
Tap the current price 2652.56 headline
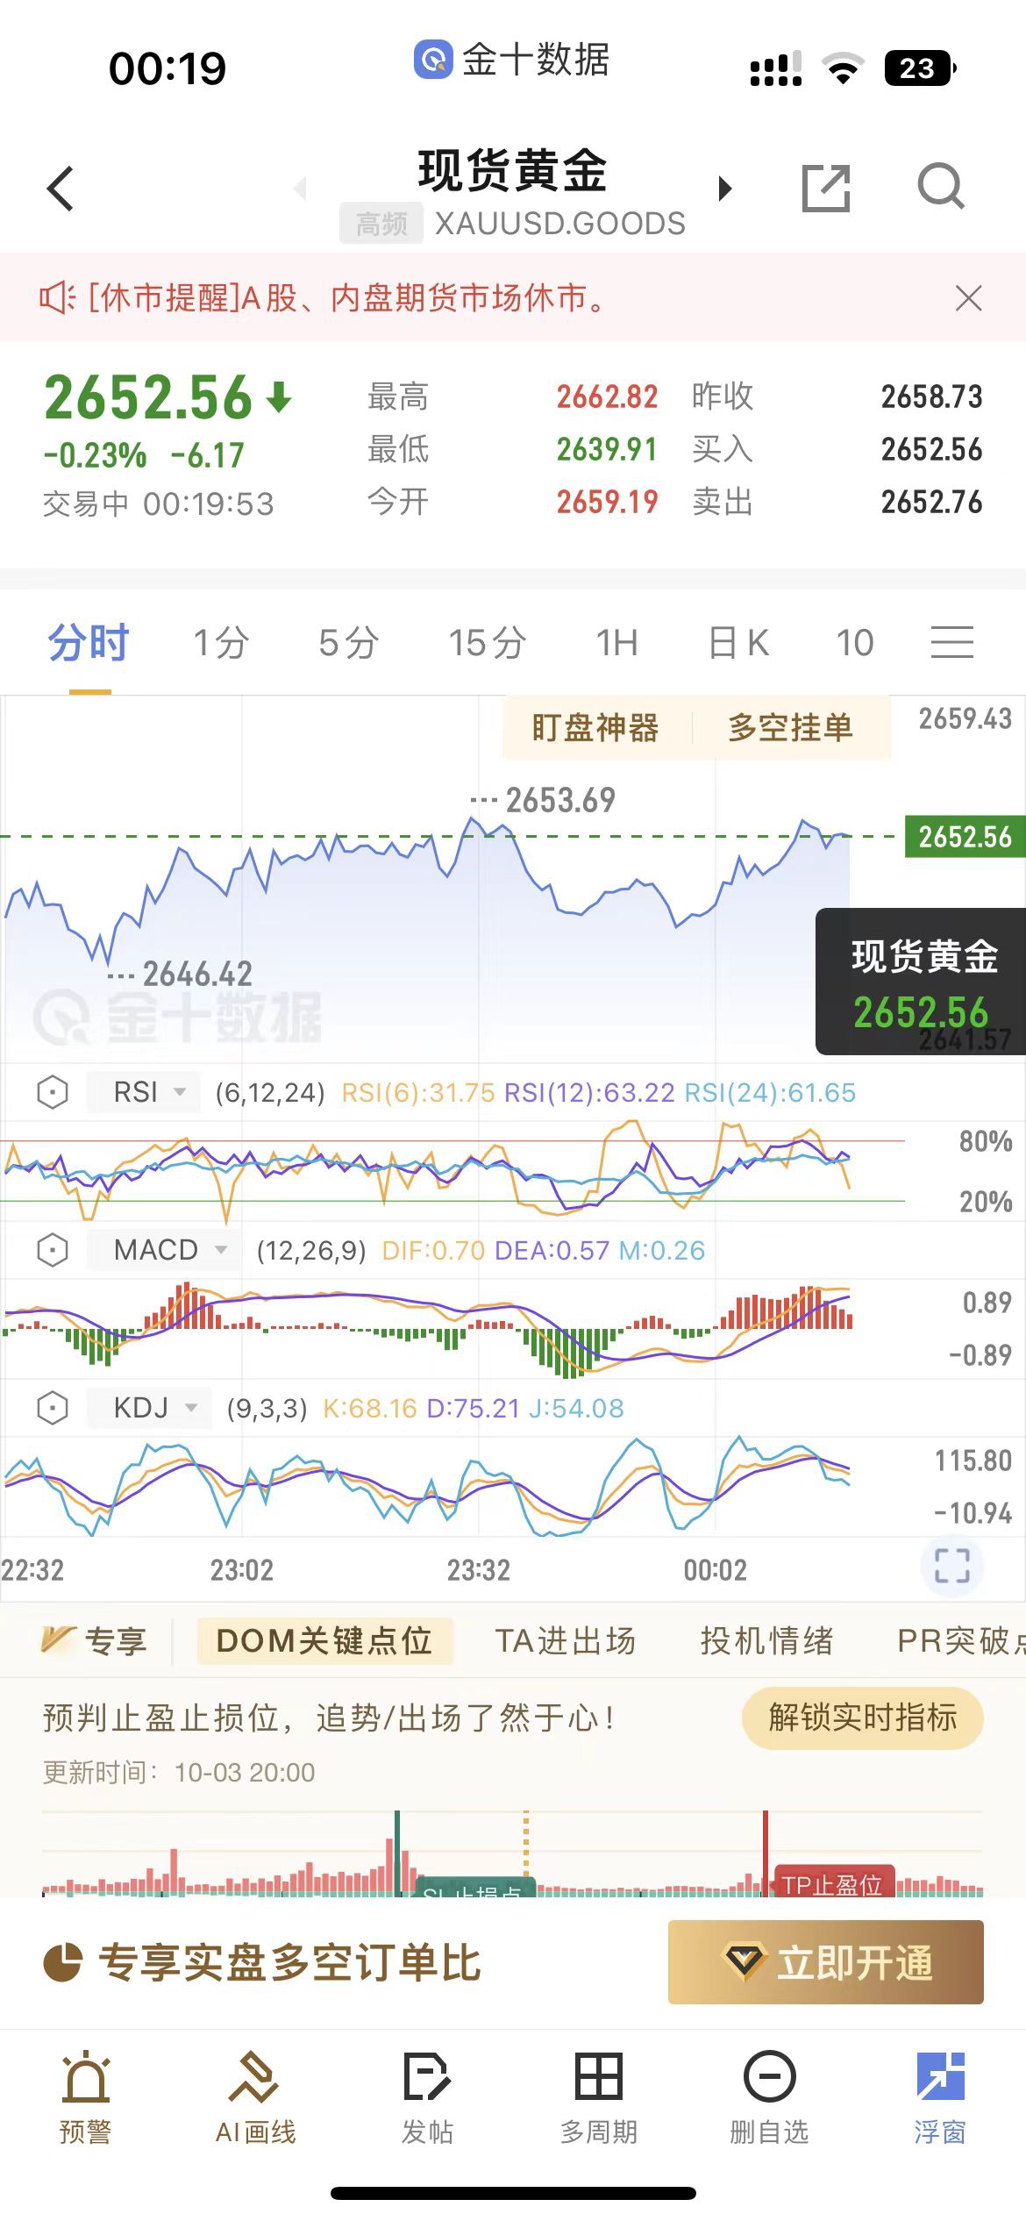pos(148,397)
